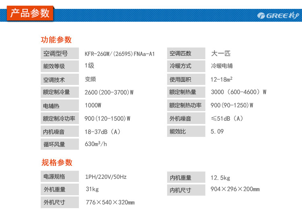Viewport: 302px width, 215px height.
Task: Select the 1000W electric heating value
Action: [93, 105]
